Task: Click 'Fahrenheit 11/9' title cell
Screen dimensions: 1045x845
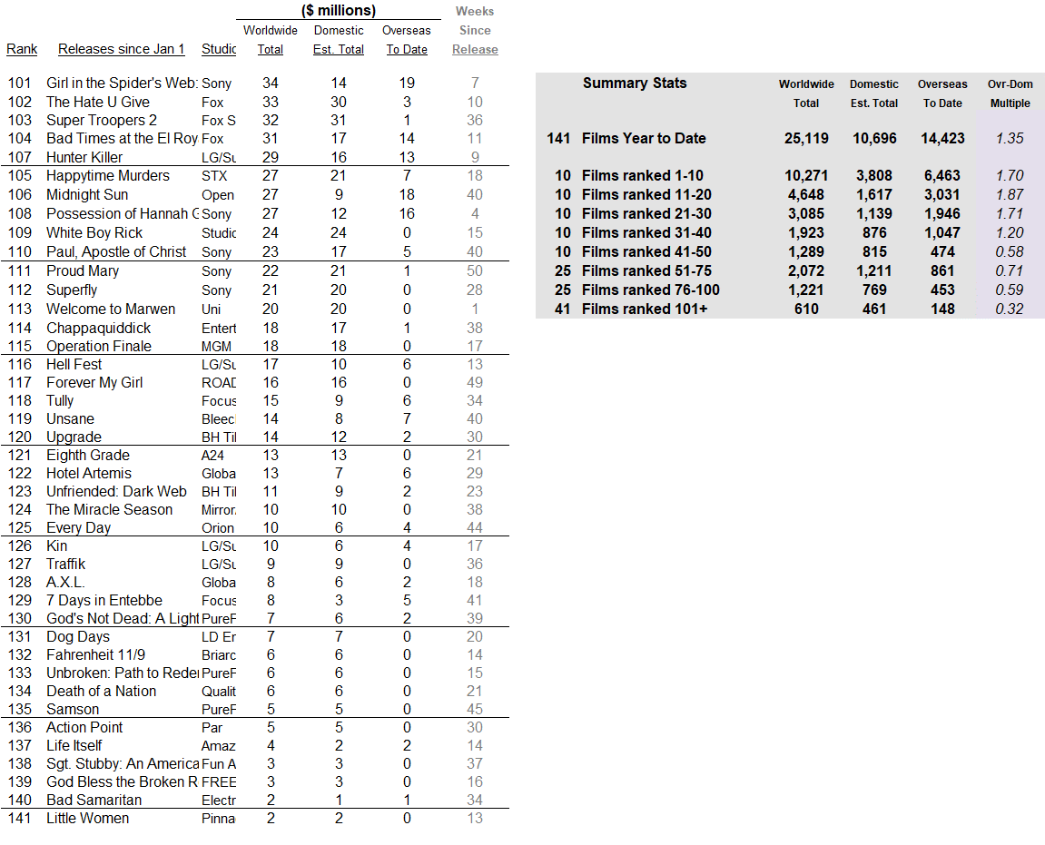Action: click(96, 655)
